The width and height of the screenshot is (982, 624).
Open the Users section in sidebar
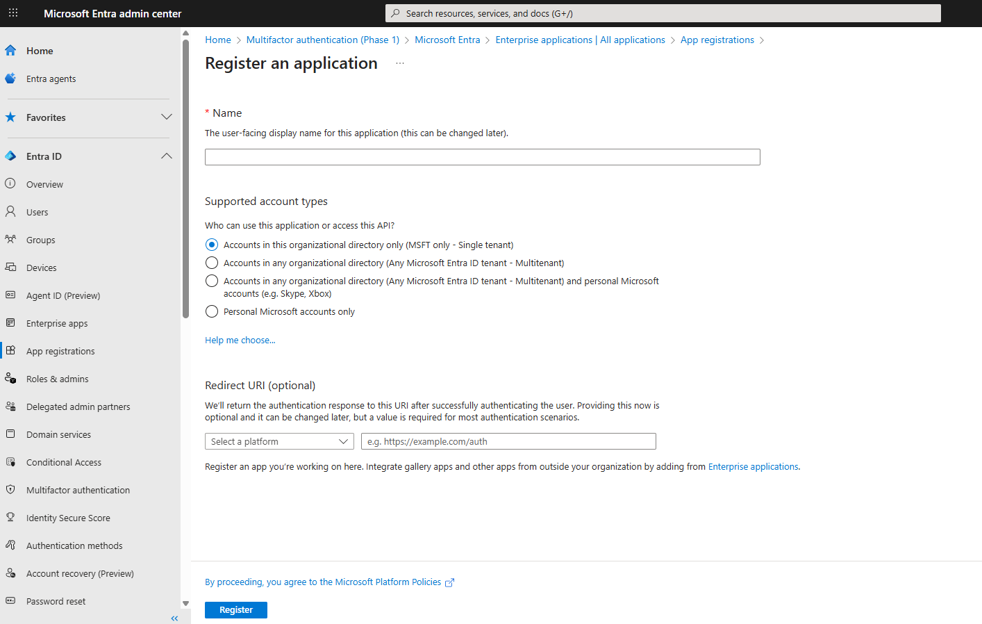pos(37,211)
